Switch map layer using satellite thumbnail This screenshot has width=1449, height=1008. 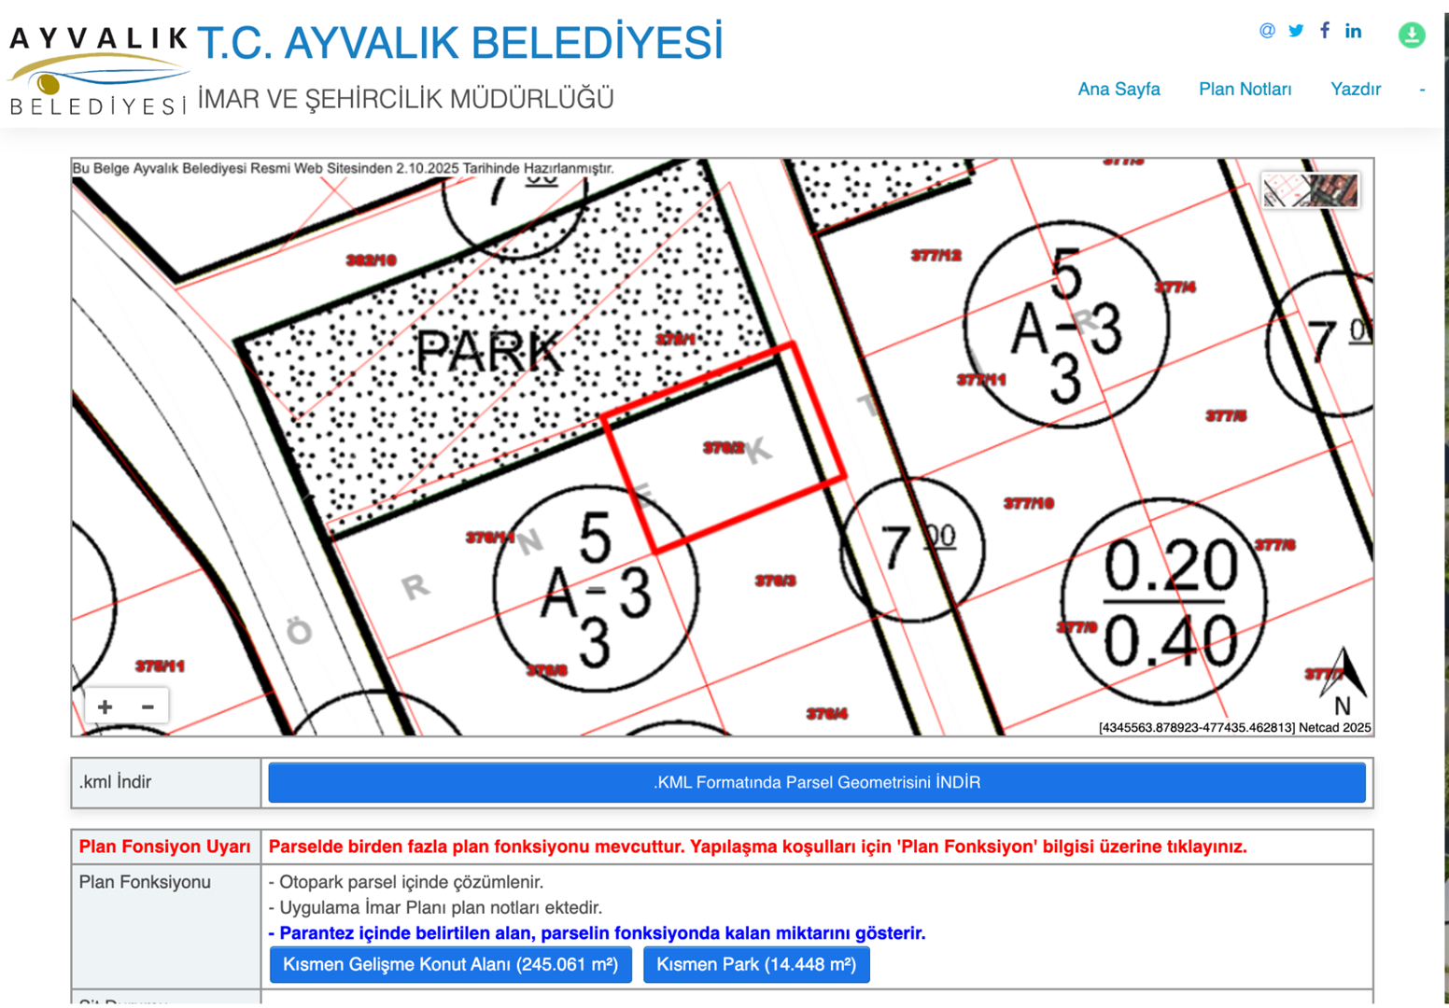pos(1310,190)
